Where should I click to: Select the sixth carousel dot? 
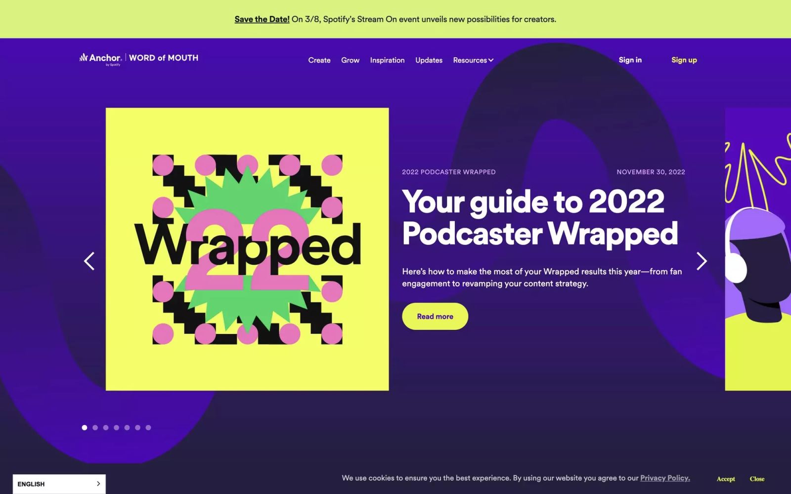point(137,428)
